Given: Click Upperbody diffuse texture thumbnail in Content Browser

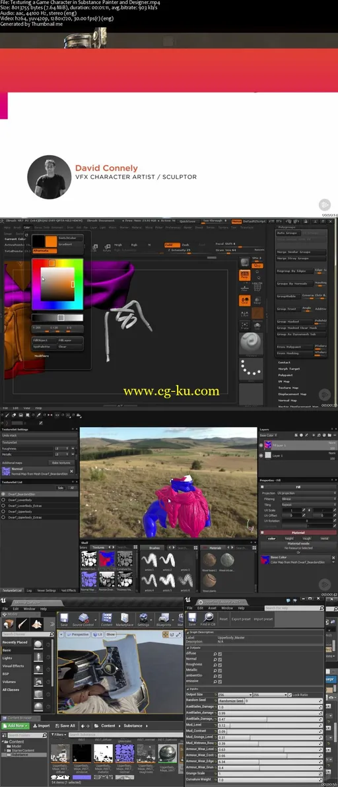Looking at the screenshot, I should pos(59,753).
